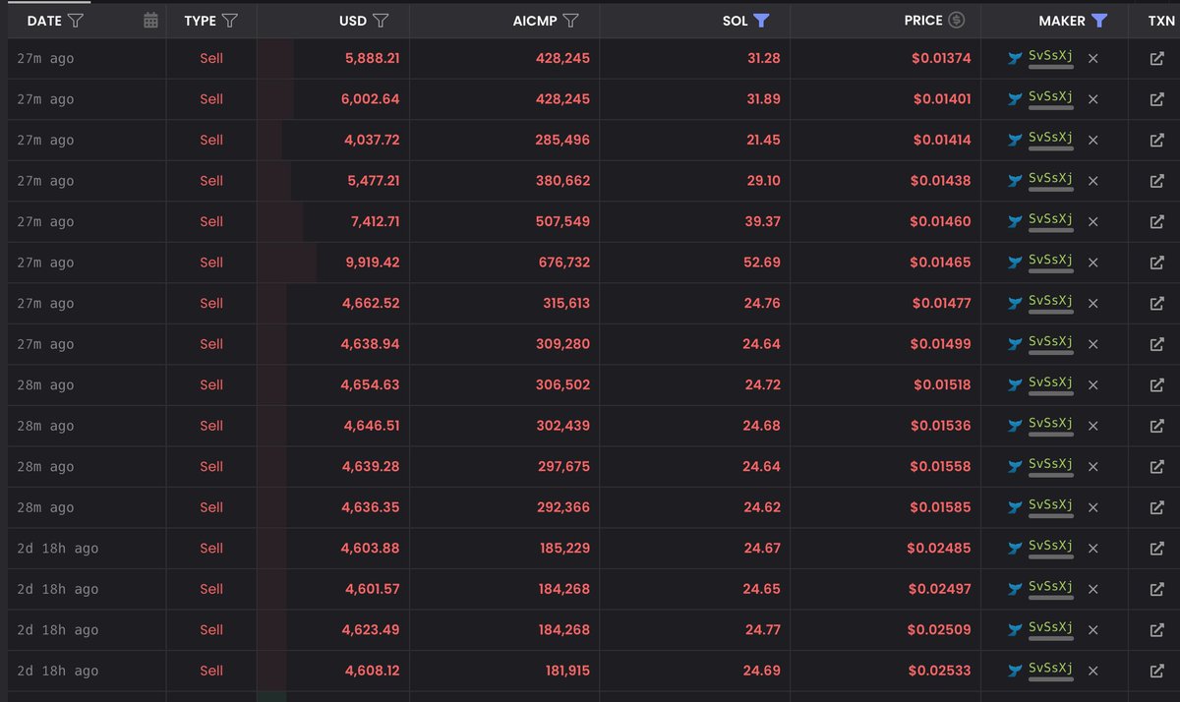Open transaction link for $0.01374 row

point(1156,59)
